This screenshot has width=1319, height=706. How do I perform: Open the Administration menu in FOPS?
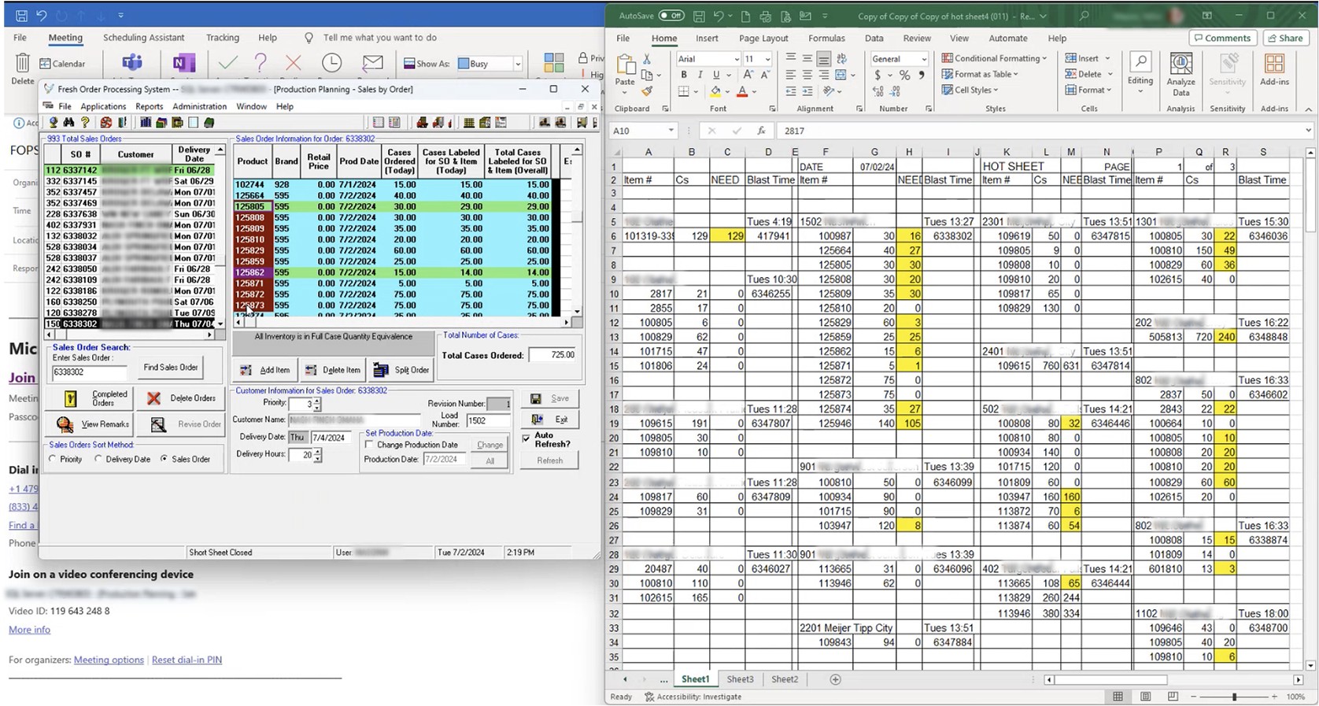point(199,106)
